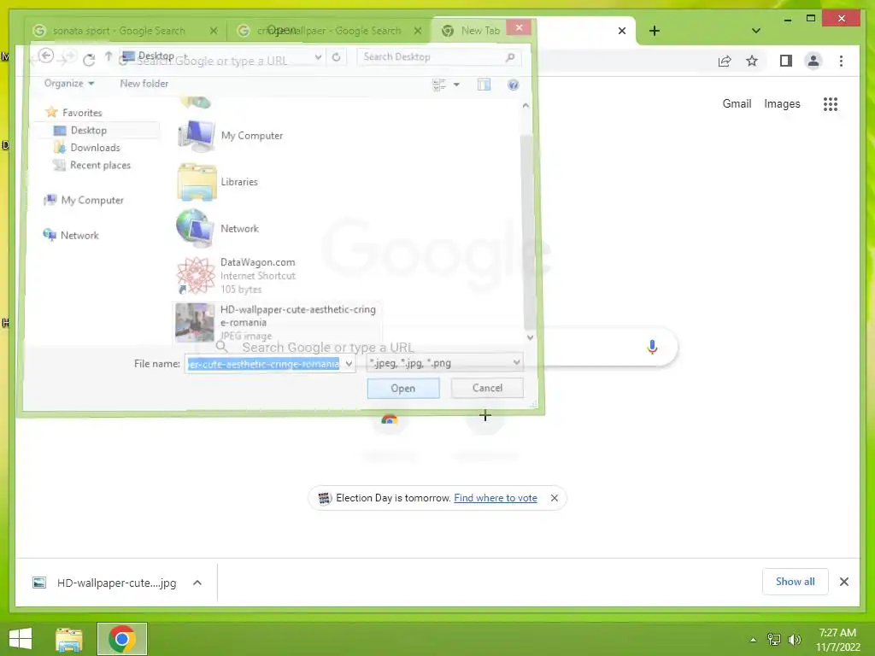Open the dialog help icon
Image resolution: width=875 pixels, height=656 pixels.
pyautogui.click(x=513, y=85)
